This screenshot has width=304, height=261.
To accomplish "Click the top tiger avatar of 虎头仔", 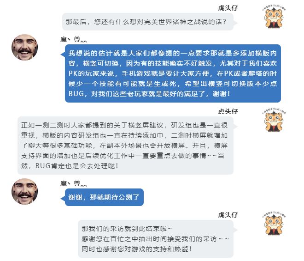I will (x=274, y=17).
